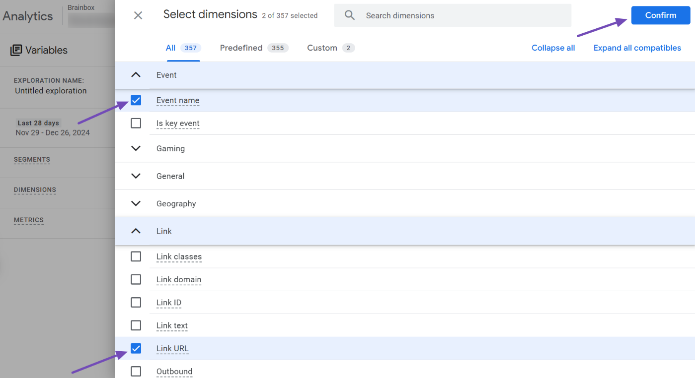The width and height of the screenshot is (695, 378).
Task: Select the Link ID checkbox
Action: tap(136, 302)
